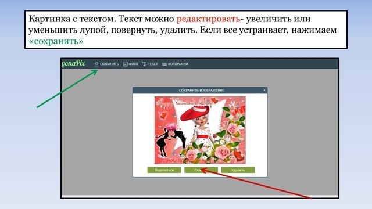Close the save image dialog
This screenshot has width=372, height=209.
(x=264, y=91)
